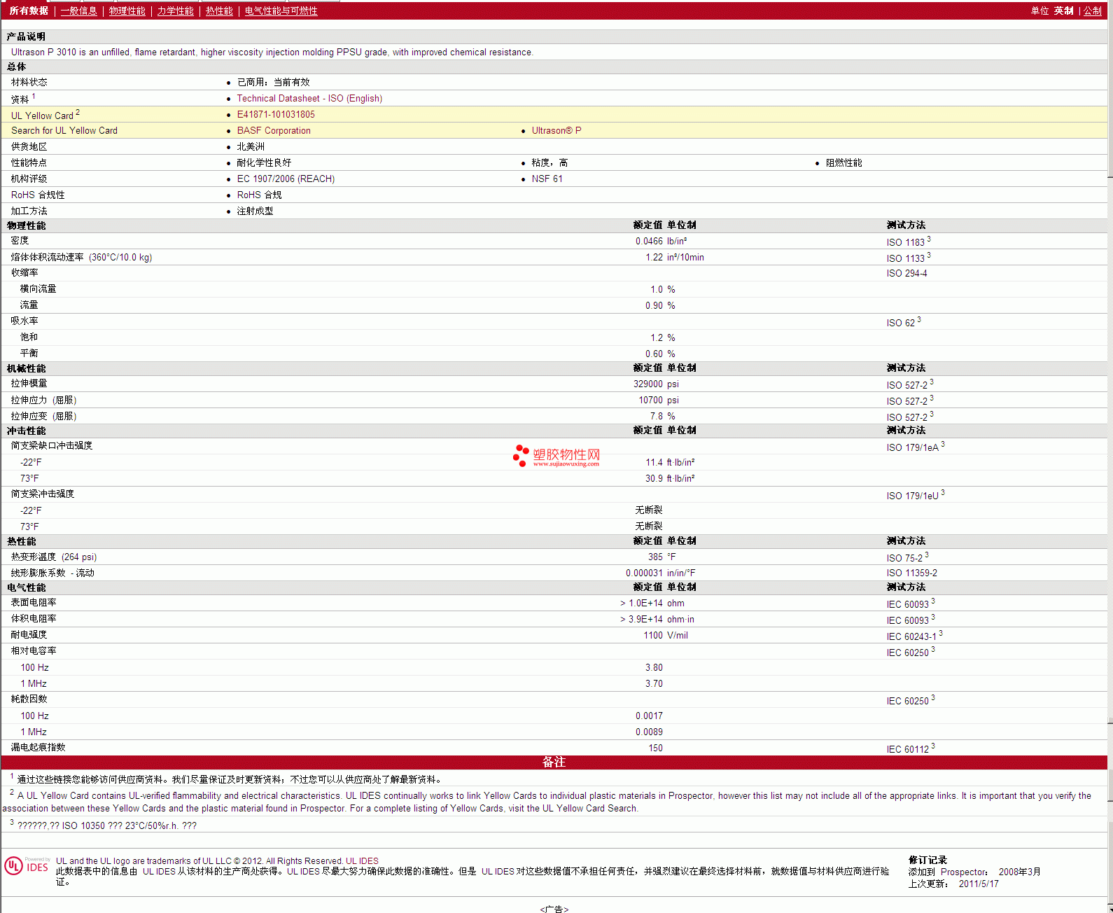Viewport: 1113px width, 913px height.
Task: Select the 所有数据 tab
Action: point(29,11)
